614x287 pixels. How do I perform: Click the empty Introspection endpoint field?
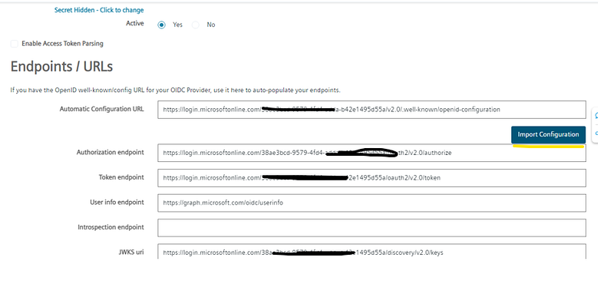coord(371,228)
